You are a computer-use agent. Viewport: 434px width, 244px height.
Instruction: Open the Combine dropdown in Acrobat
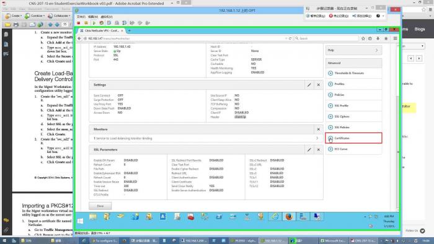(x=34, y=16)
